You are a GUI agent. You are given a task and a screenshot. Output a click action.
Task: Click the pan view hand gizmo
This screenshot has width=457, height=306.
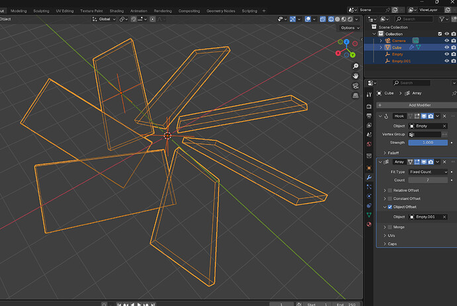pyautogui.click(x=356, y=76)
